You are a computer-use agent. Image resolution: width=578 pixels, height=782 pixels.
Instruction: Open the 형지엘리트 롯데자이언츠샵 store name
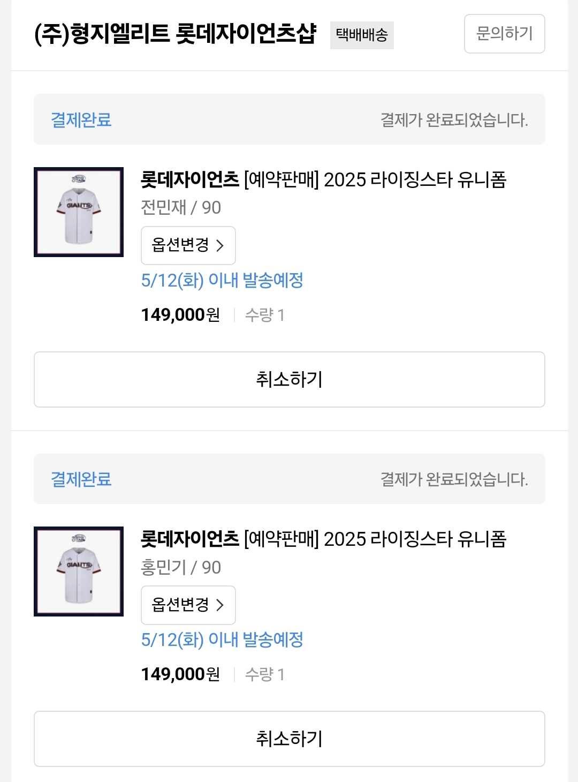(x=176, y=34)
